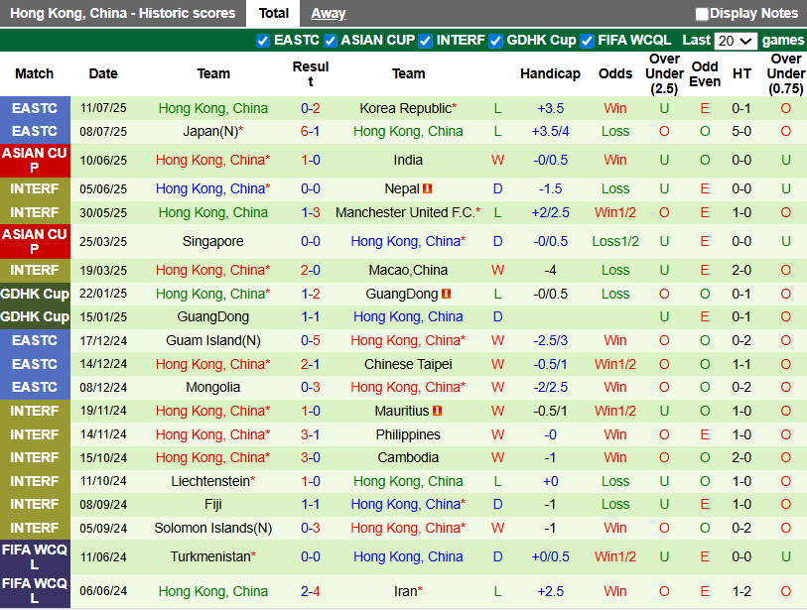Click the date 25/03/25
The width and height of the screenshot is (807, 610).
pos(103,241)
